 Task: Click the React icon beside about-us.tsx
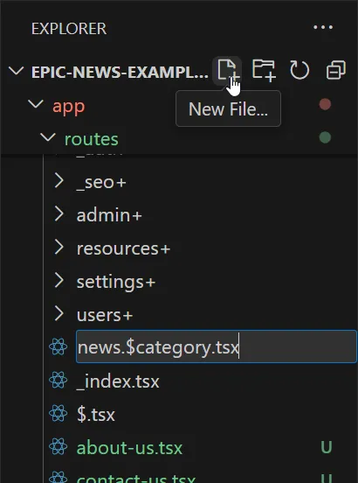coord(59,447)
